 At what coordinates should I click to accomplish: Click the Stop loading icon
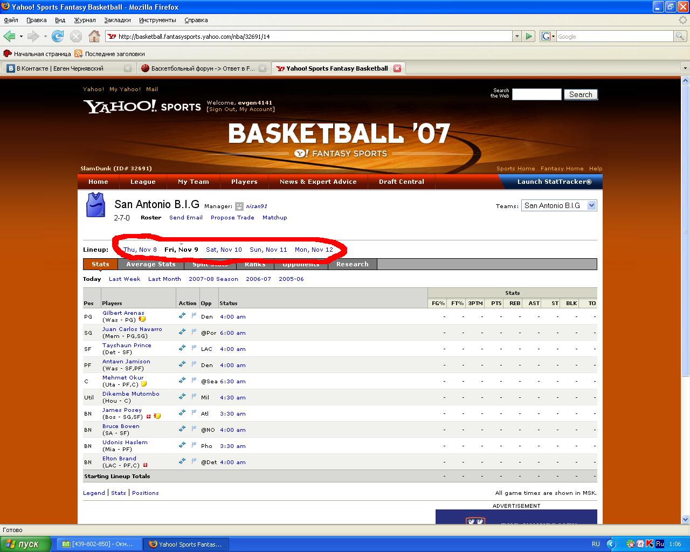click(x=76, y=36)
